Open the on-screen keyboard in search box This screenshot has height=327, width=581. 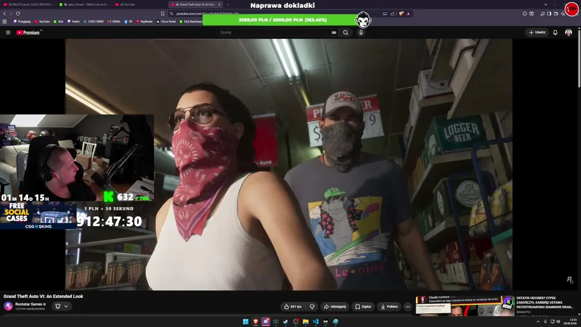pyautogui.click(x=334, y=32)
